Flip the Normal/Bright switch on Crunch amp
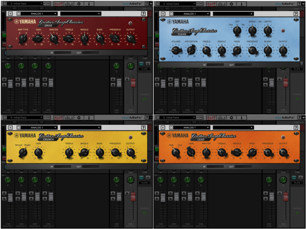 coord(23,152)
